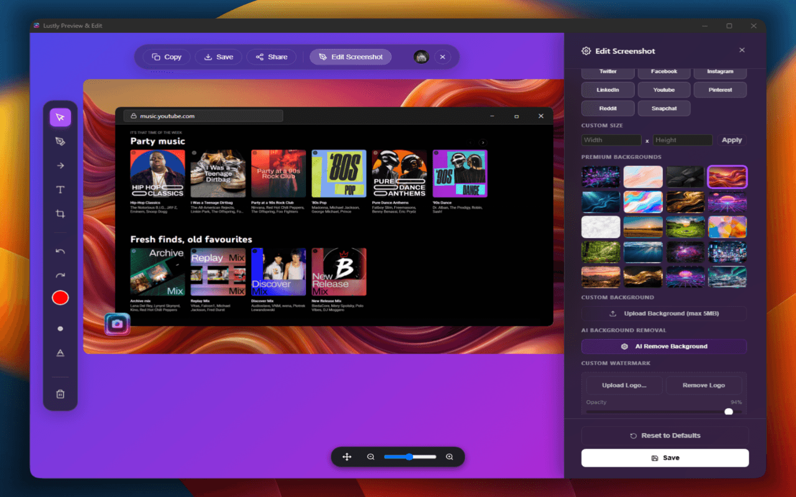Focus the Width input field
The height and width of the screenshot is (497, 796).
click(611, 140)
